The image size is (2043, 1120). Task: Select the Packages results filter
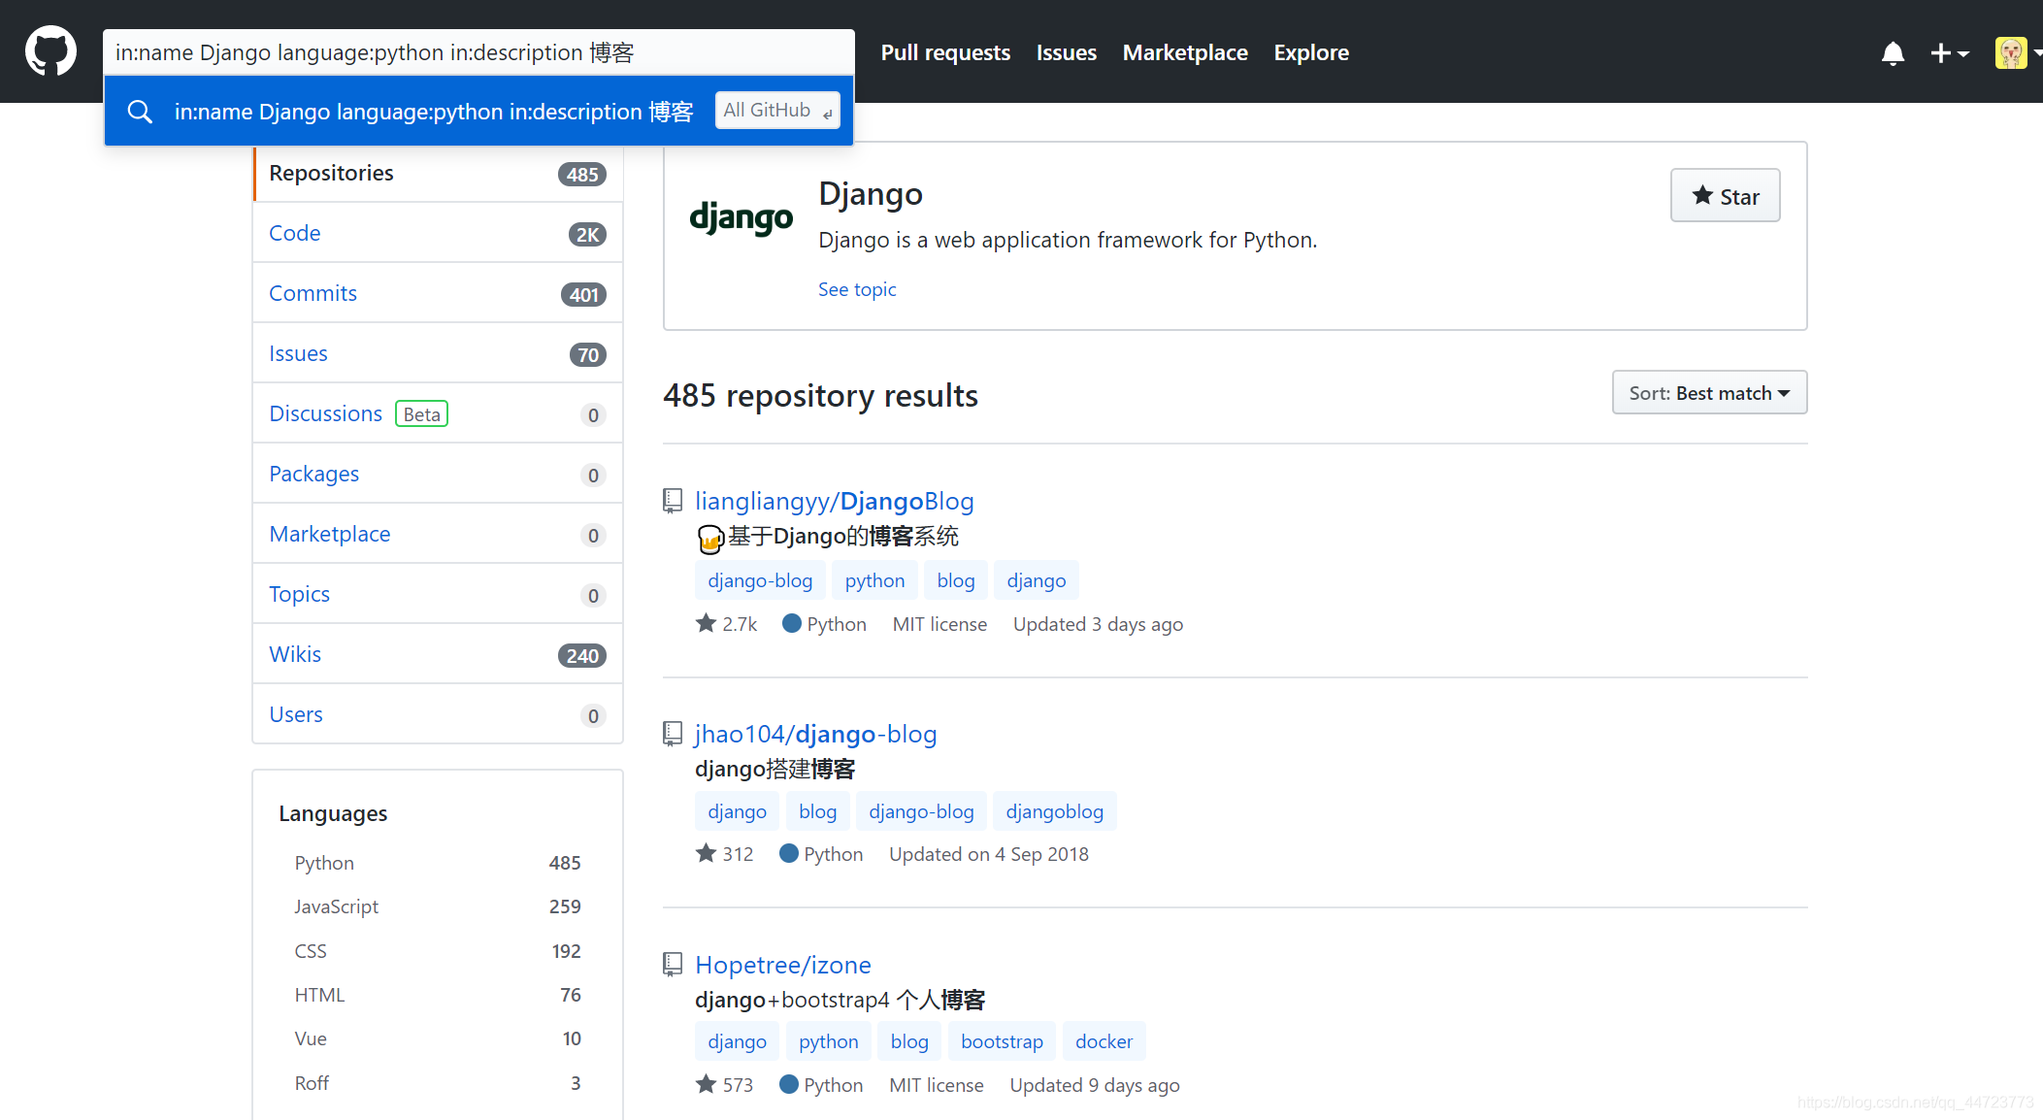point(438,474)
